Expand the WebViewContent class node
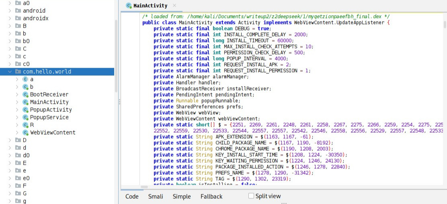The height and width of the screenshot is (204, 447). (x=17, y=133)
